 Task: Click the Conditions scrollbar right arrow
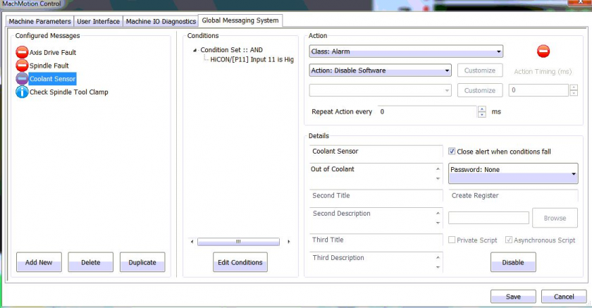[x=289, y=242]
